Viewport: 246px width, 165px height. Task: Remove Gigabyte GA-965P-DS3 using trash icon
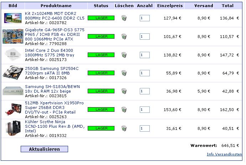124,37
